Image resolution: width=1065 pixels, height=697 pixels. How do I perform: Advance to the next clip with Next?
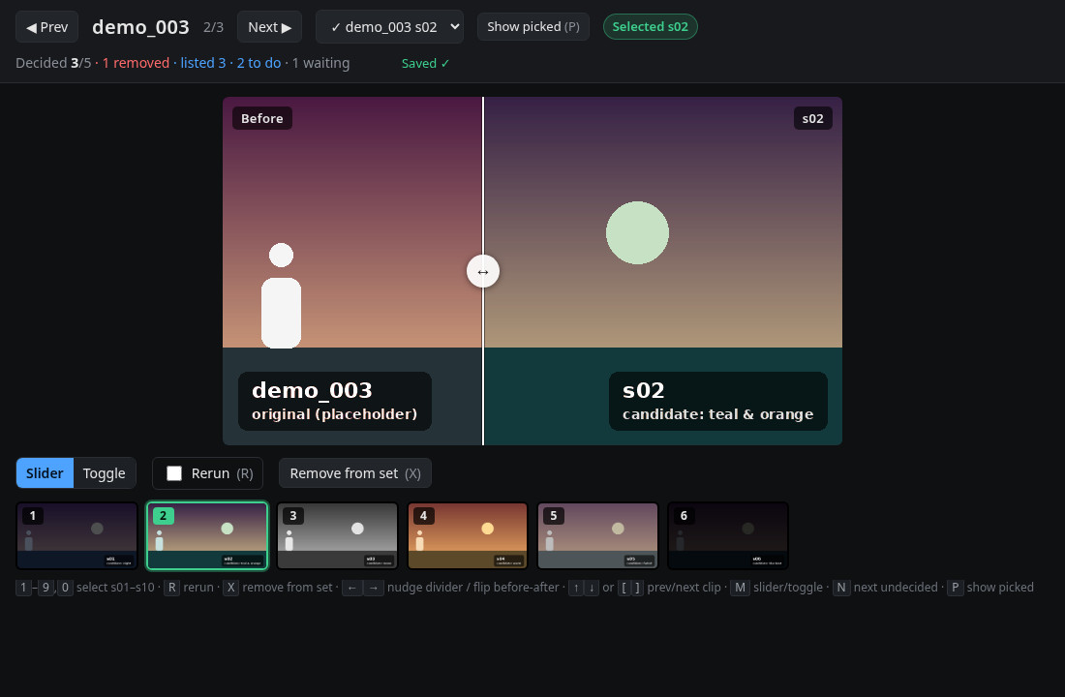click(x=270, y=27)
